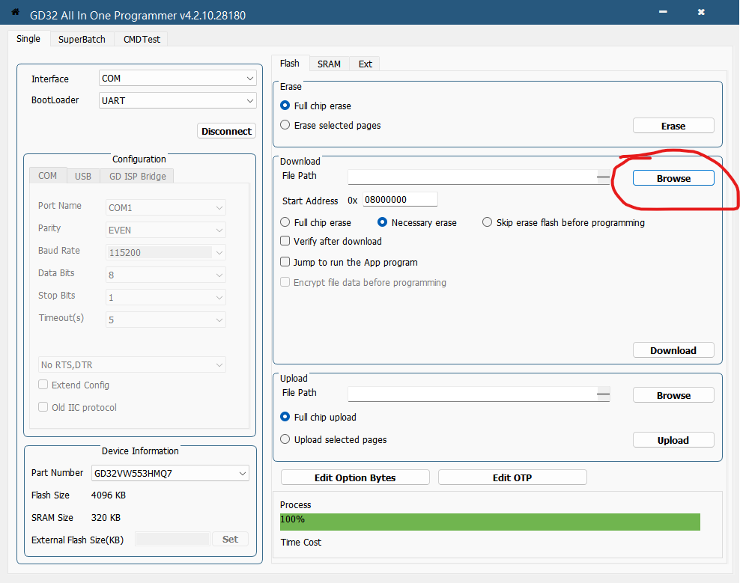
Task: Open Part Number dropdown GD32VW553HMQ7
Action: [170, 473]
